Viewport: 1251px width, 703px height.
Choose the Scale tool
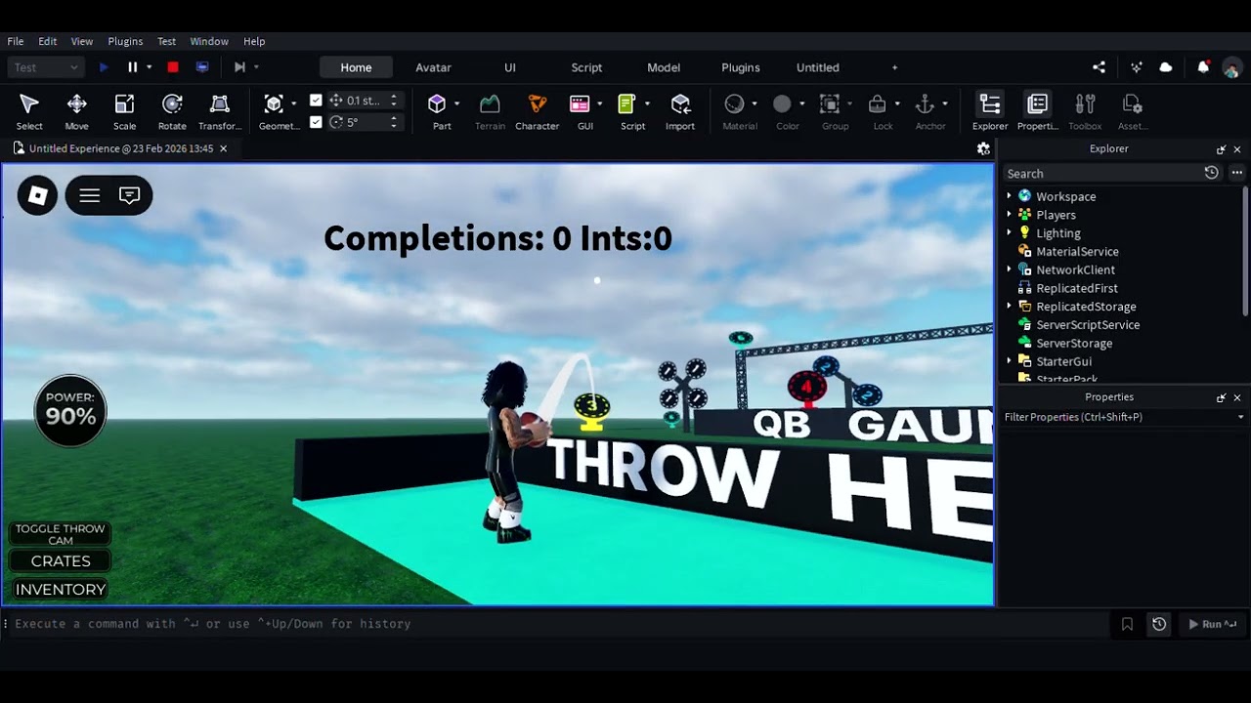tap(124, 111)
